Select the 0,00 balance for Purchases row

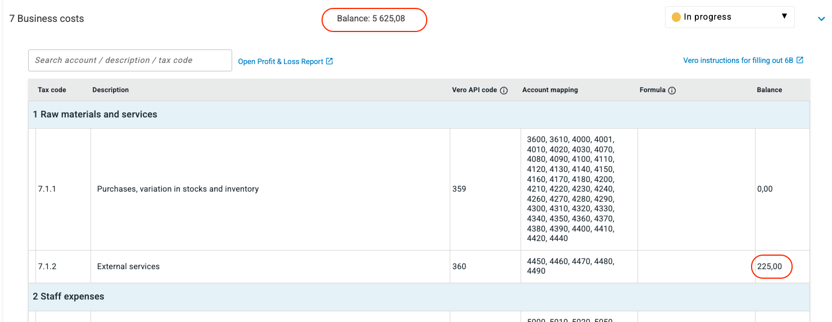tap(765, 189)
